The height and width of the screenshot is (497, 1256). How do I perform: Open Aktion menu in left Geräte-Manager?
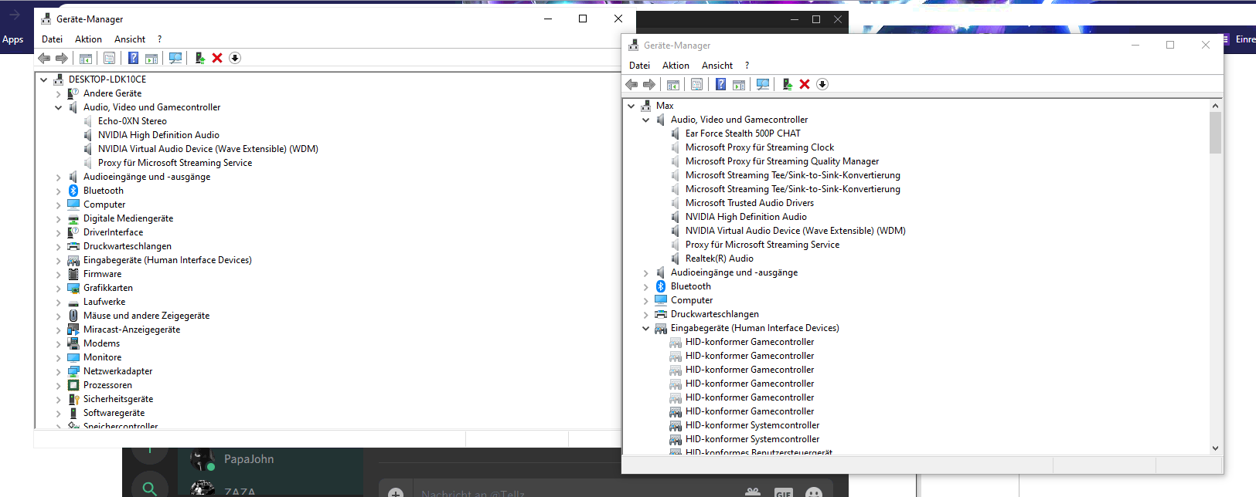click(88, 39)
